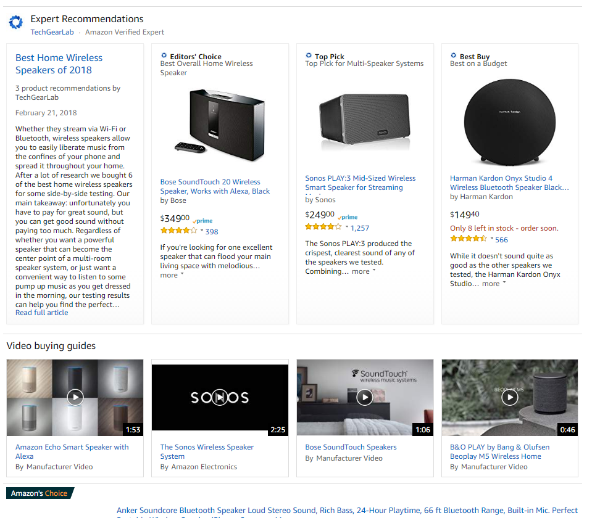Open Read full article link

42,313
